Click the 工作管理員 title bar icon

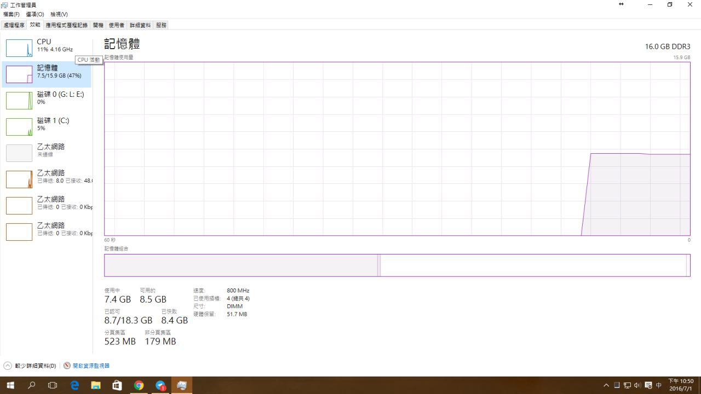(x=4, y=5)
